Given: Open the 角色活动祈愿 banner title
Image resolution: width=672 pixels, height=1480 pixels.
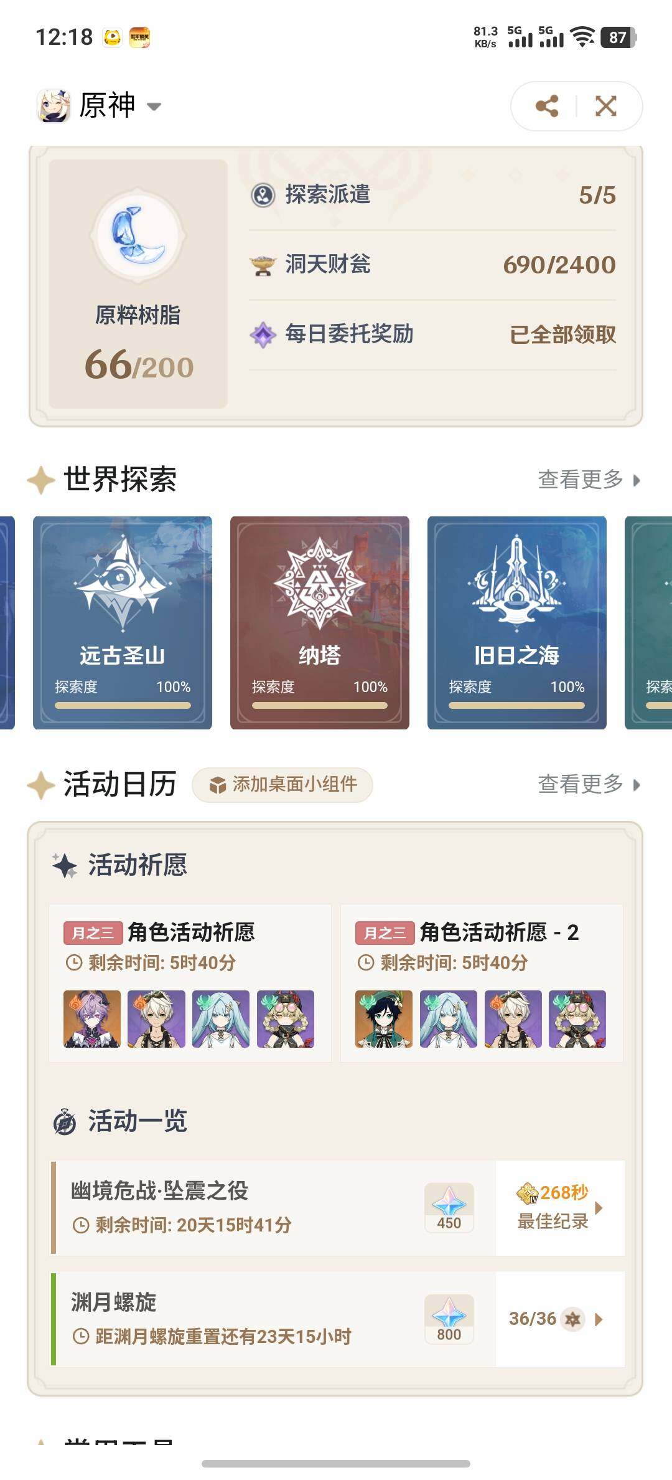Looking at the screenshot, I should point(191,932).
